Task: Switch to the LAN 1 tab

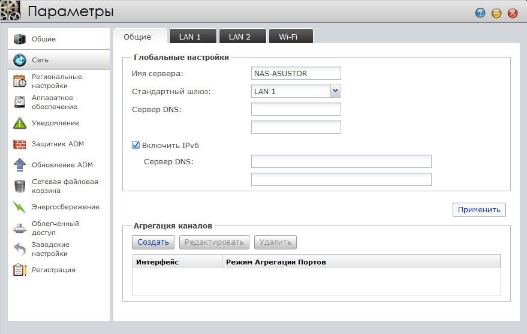Action: coord(190,37)
